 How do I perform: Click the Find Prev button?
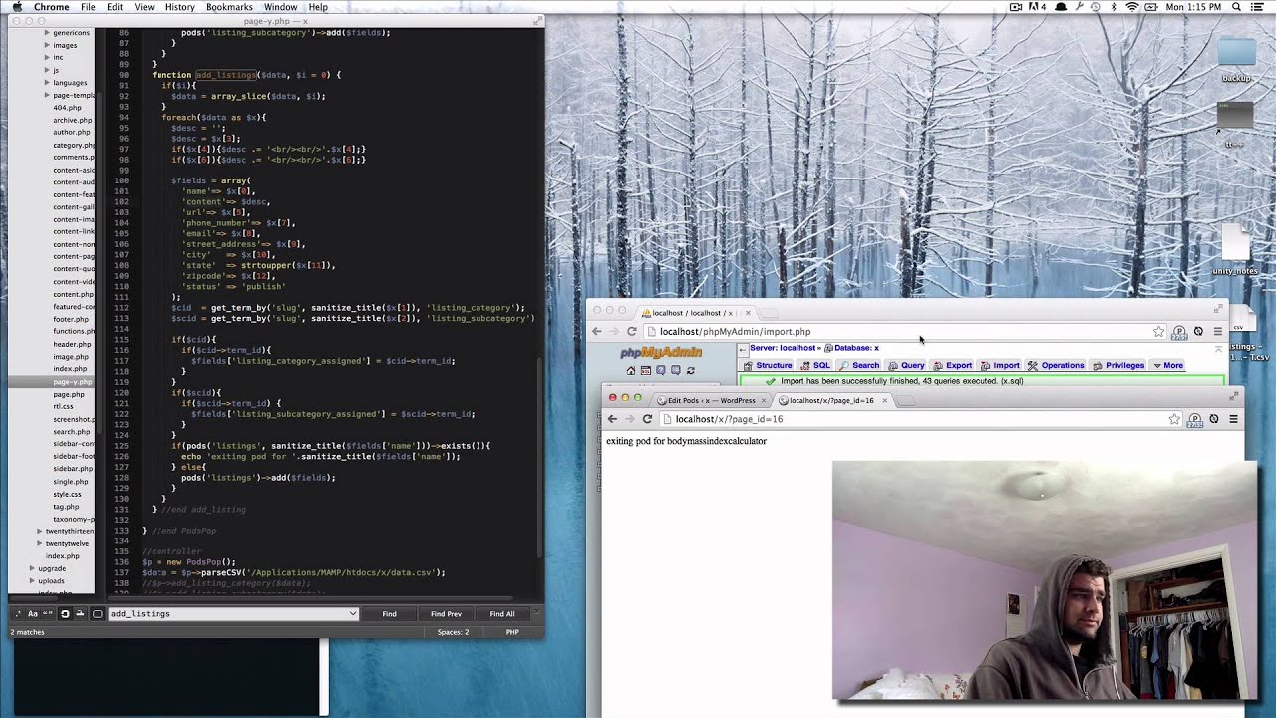tap(446, 614)
